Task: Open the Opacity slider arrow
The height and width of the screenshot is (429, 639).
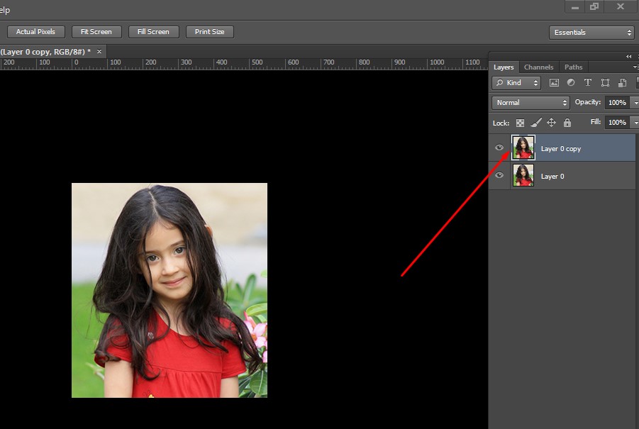Action: point(635,103)
